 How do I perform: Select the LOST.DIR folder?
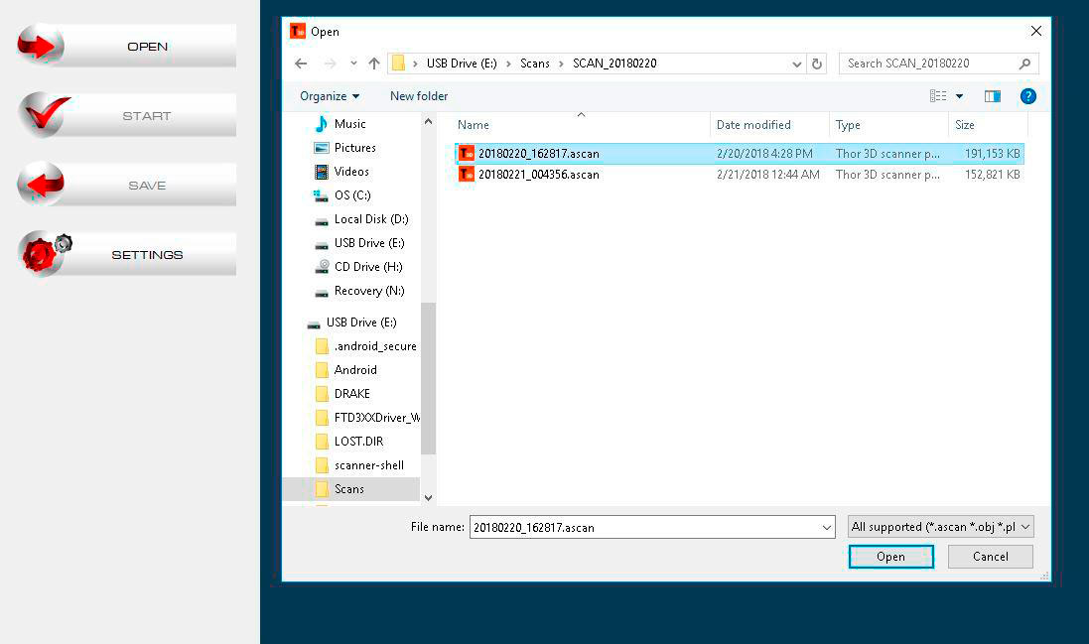coord(358,441)
